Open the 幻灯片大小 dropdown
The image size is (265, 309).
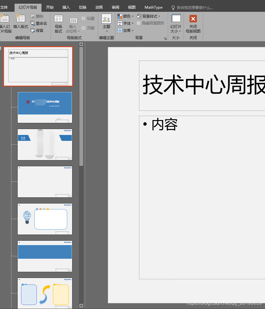176,25
